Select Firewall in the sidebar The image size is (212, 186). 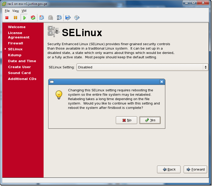(x=15, y=43)
